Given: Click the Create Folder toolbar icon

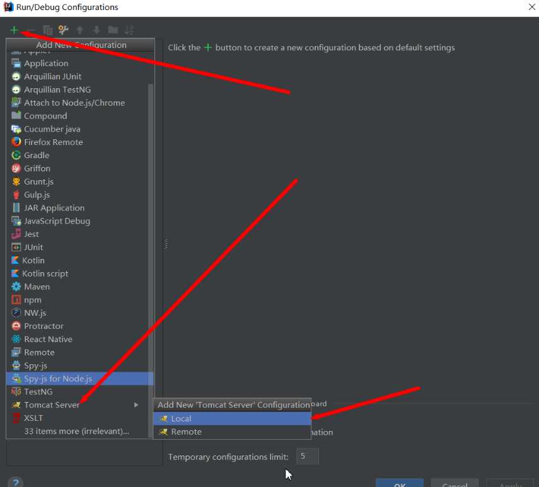Looking at the screenshot, I should tap(113, 30).
